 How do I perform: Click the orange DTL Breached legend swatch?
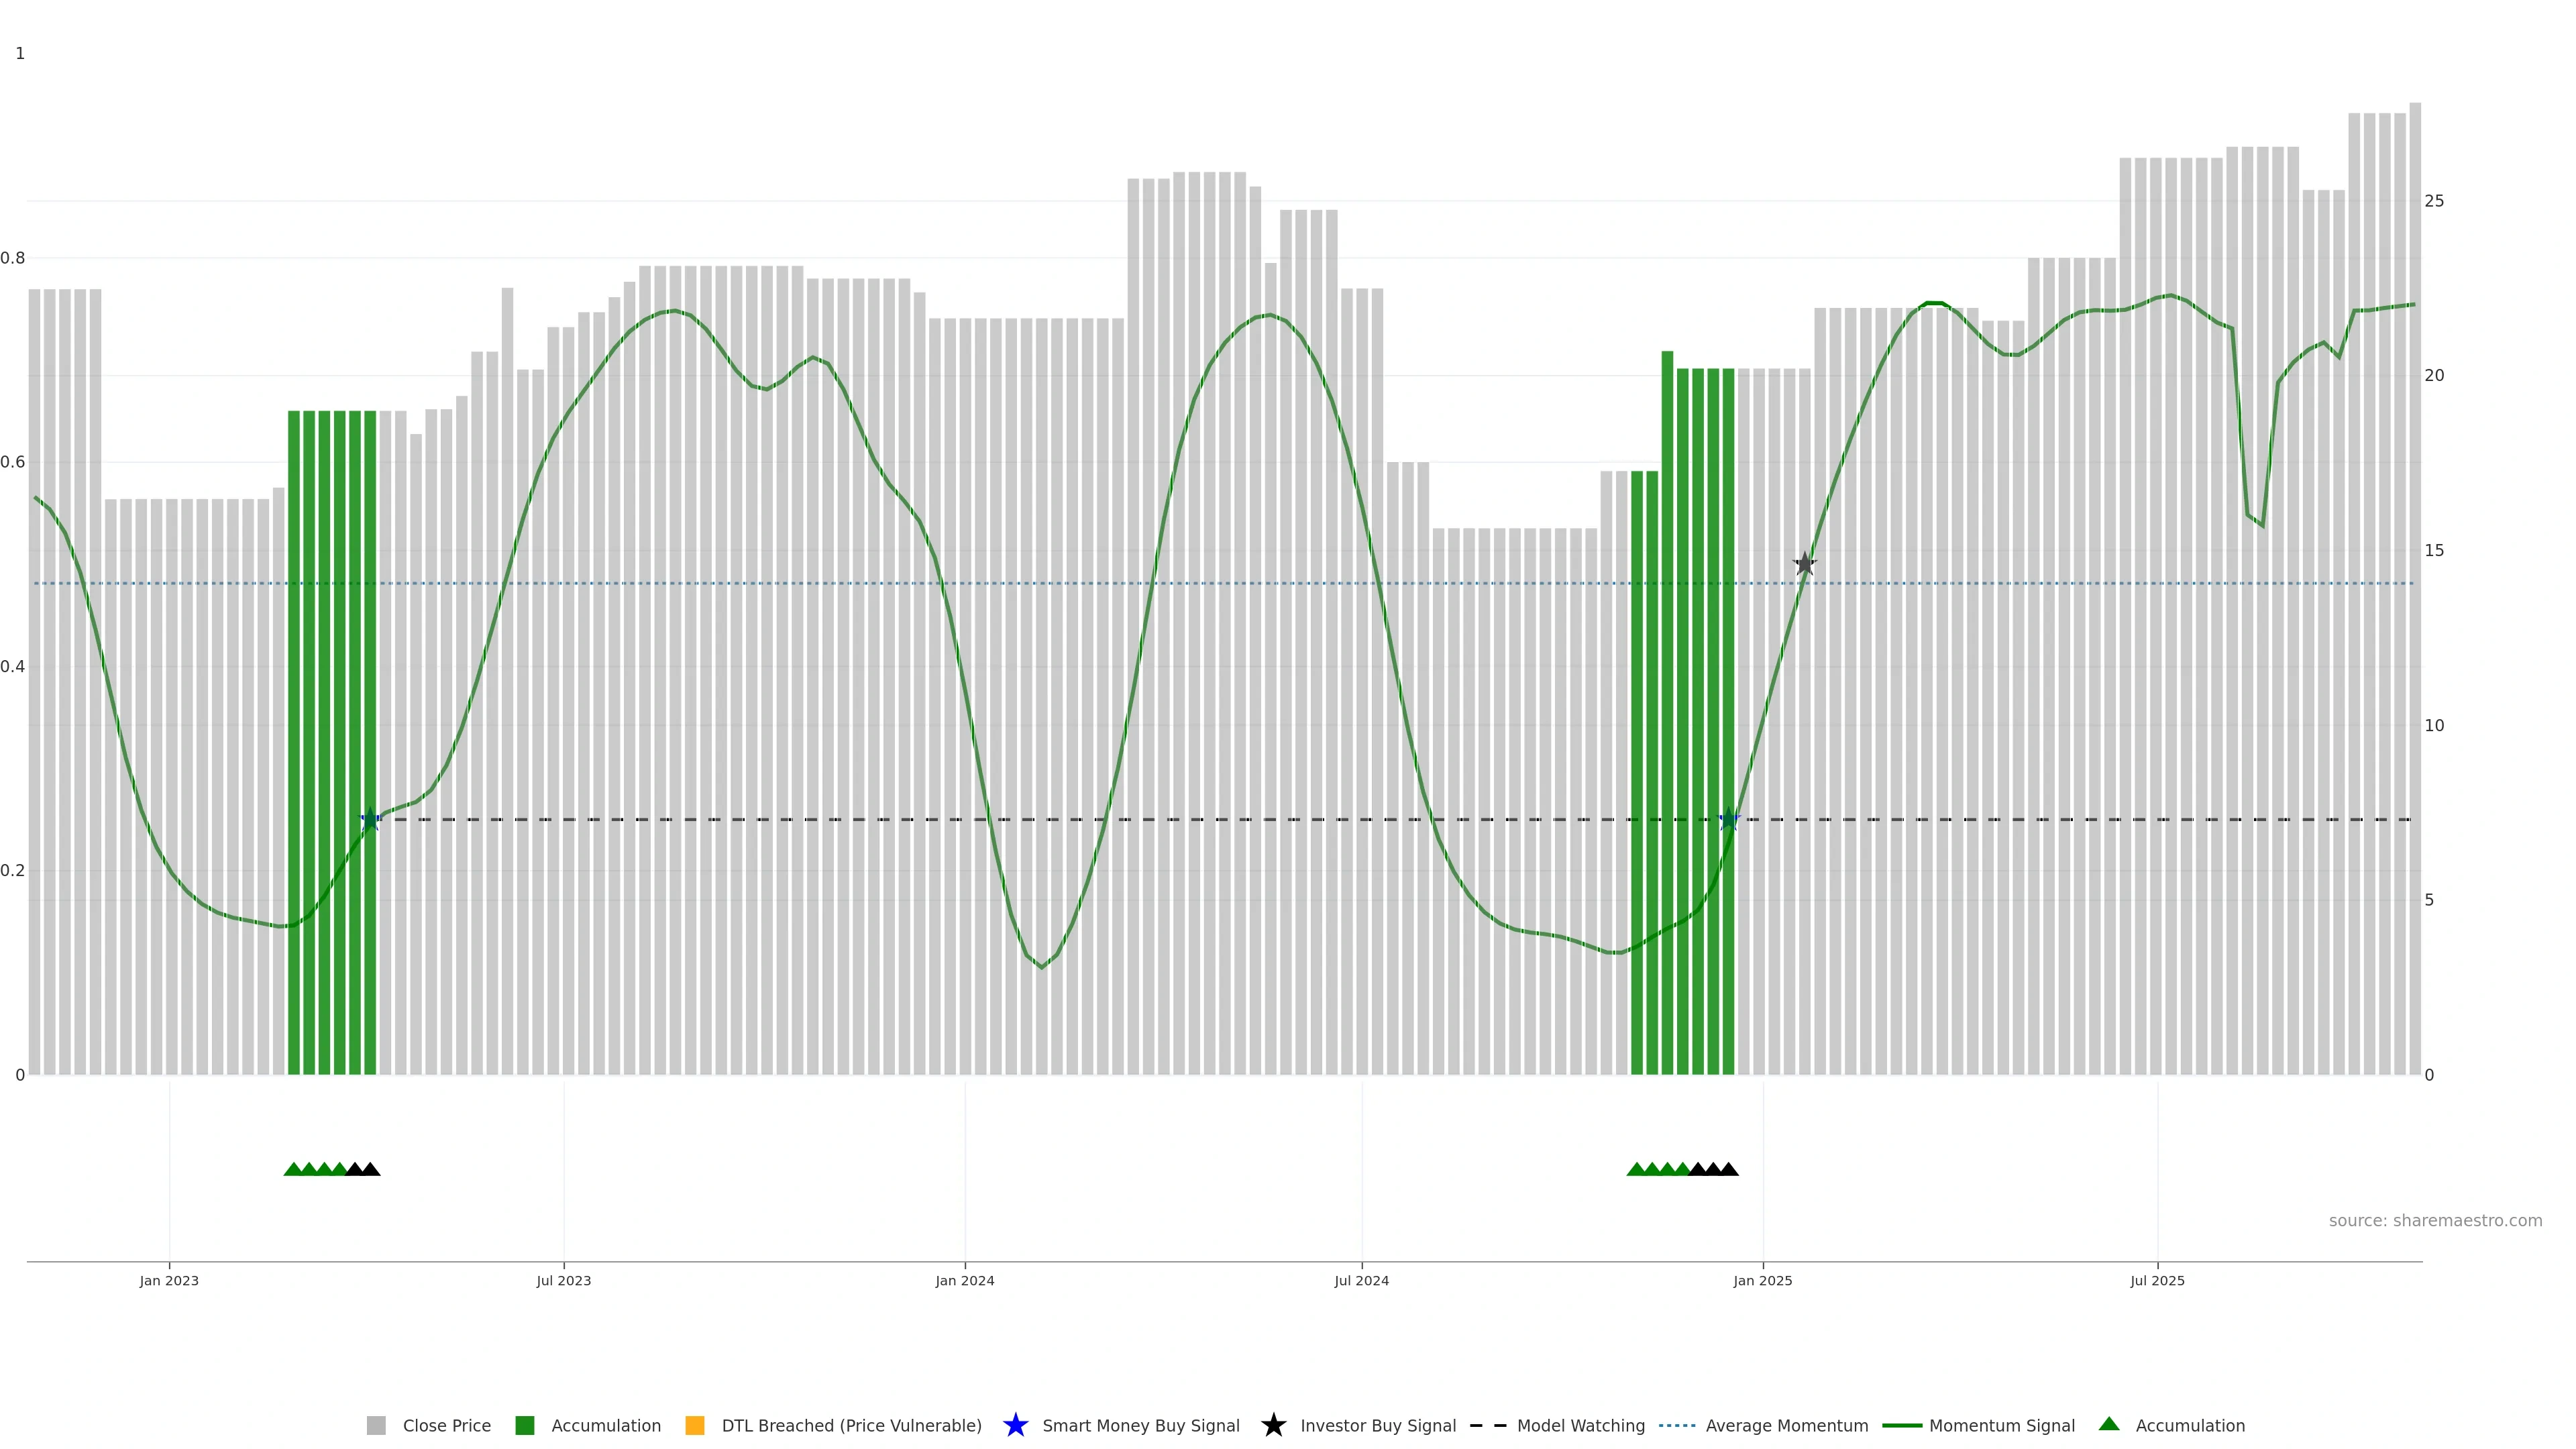pyautogui.click(x=694, y=1425)
